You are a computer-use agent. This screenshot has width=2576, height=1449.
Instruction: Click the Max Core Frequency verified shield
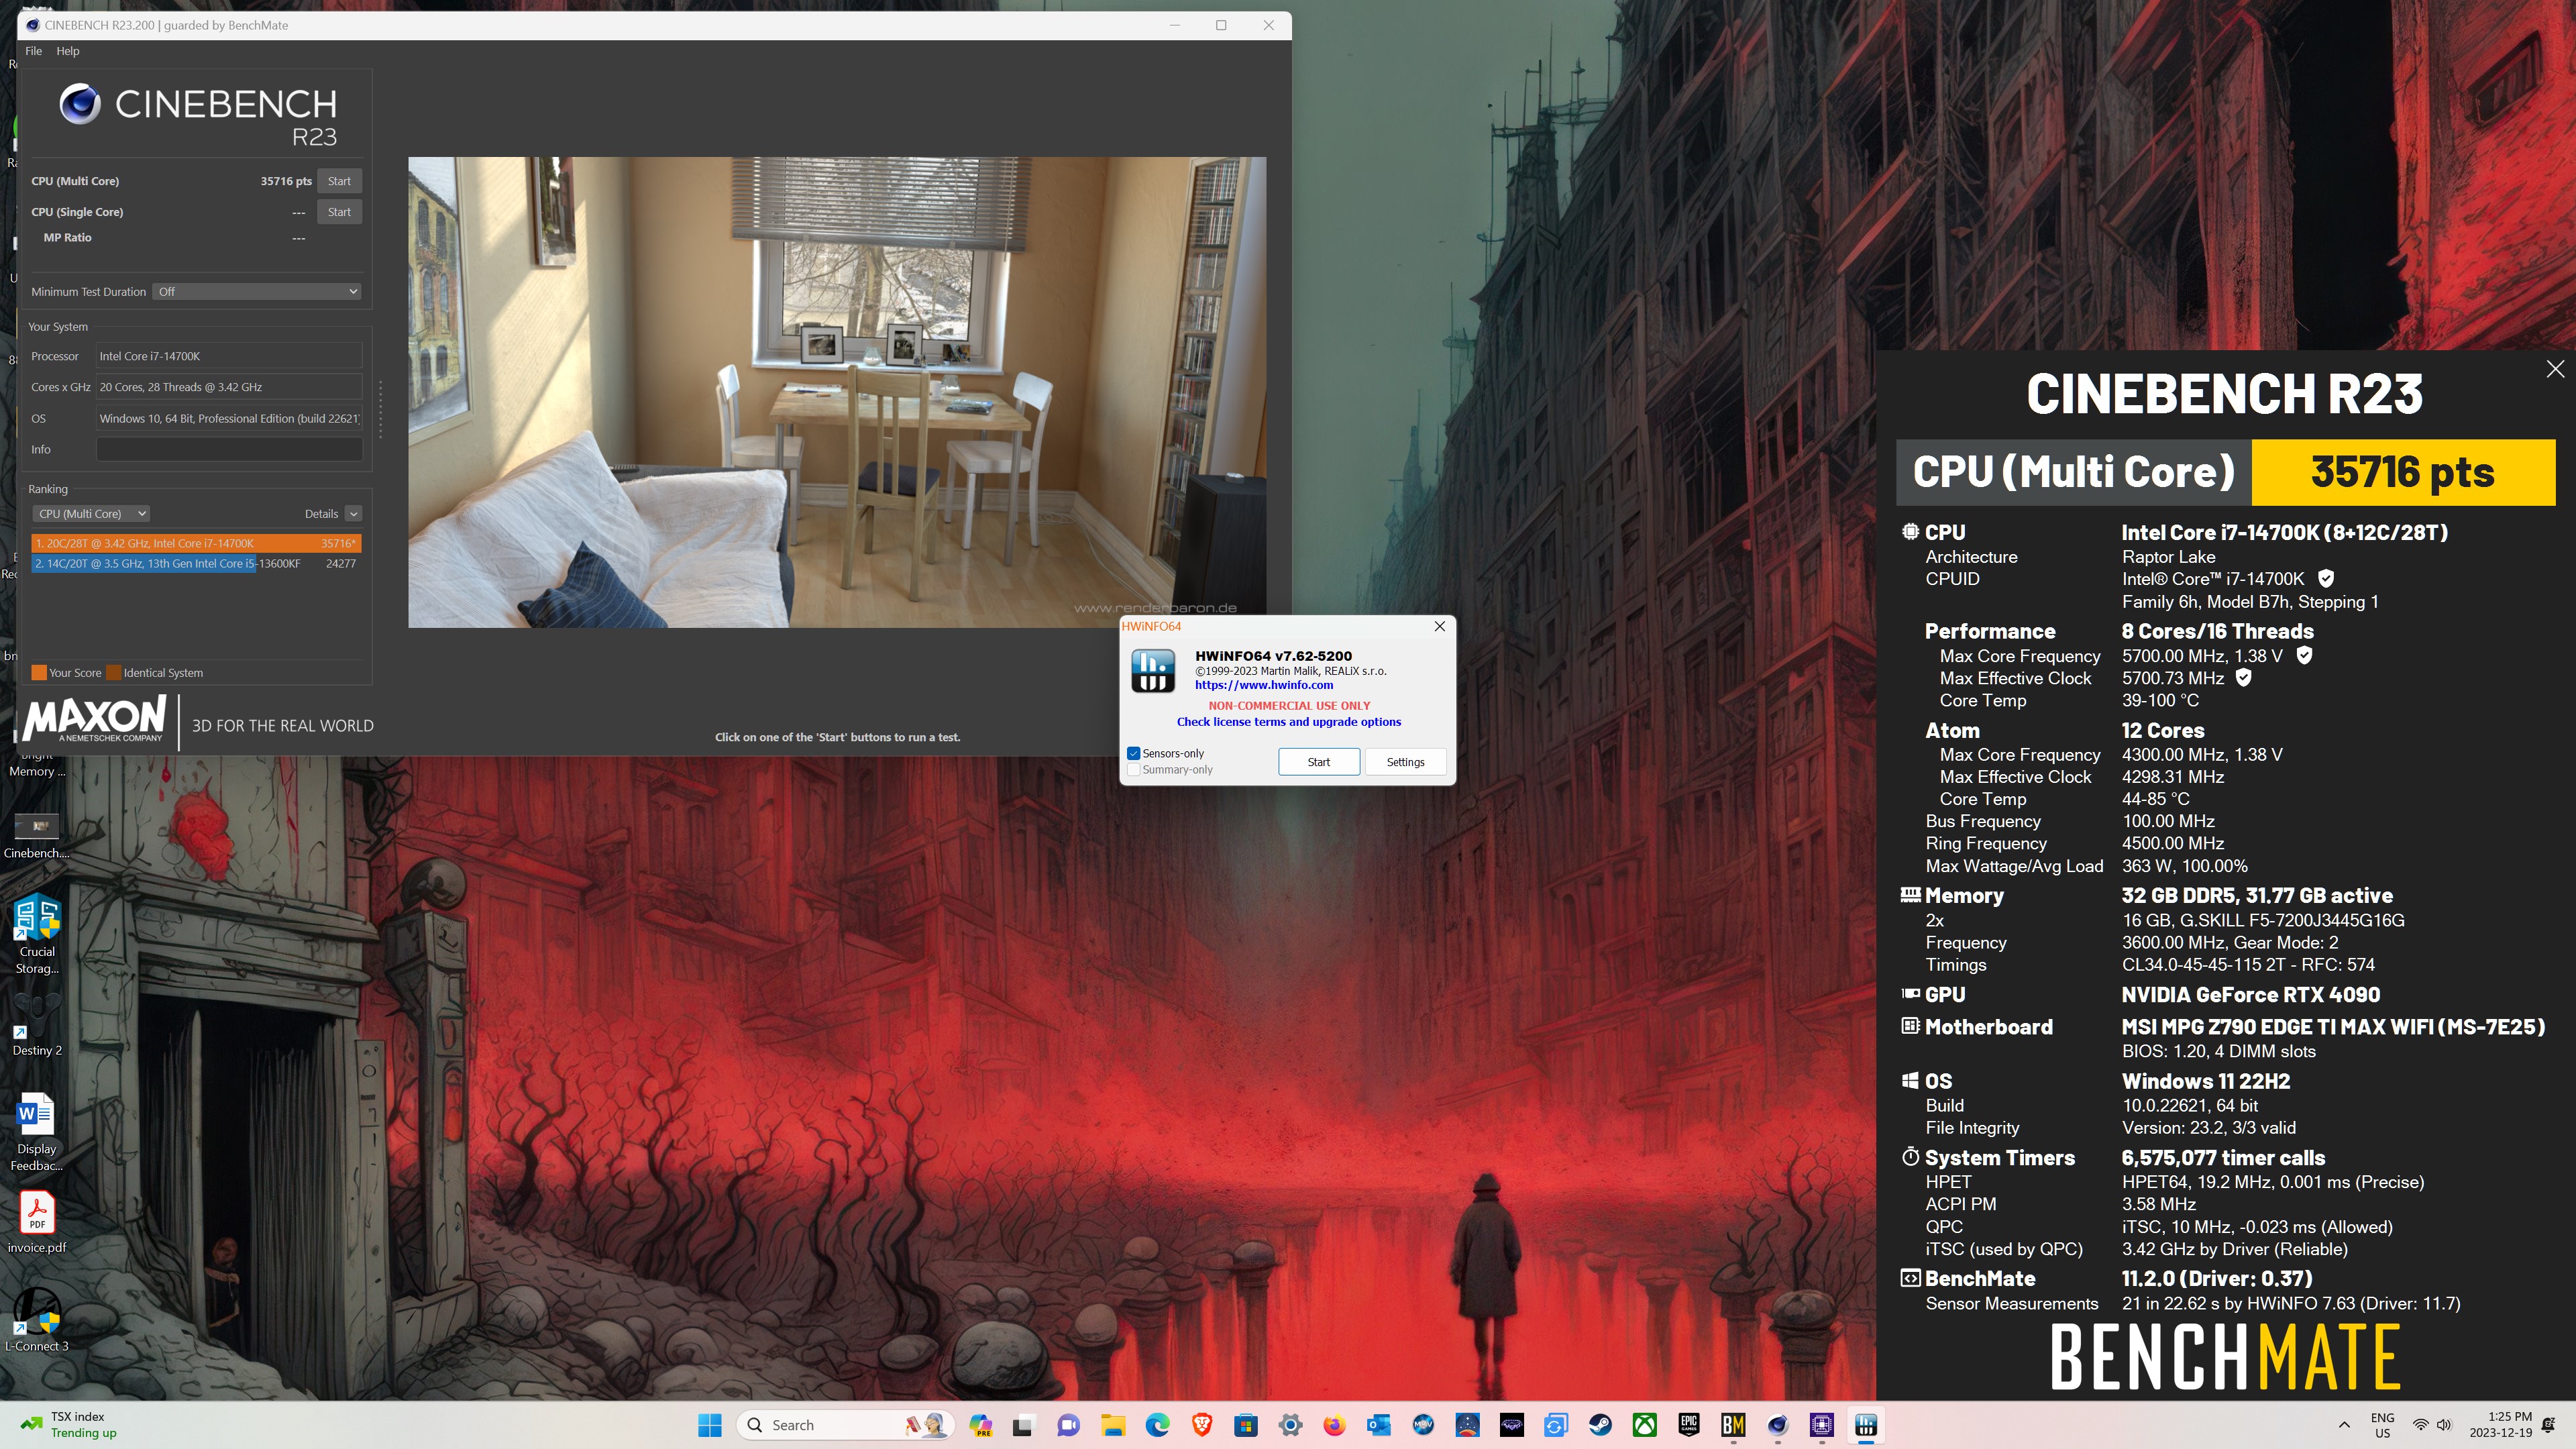click(x=2304, y=655)
